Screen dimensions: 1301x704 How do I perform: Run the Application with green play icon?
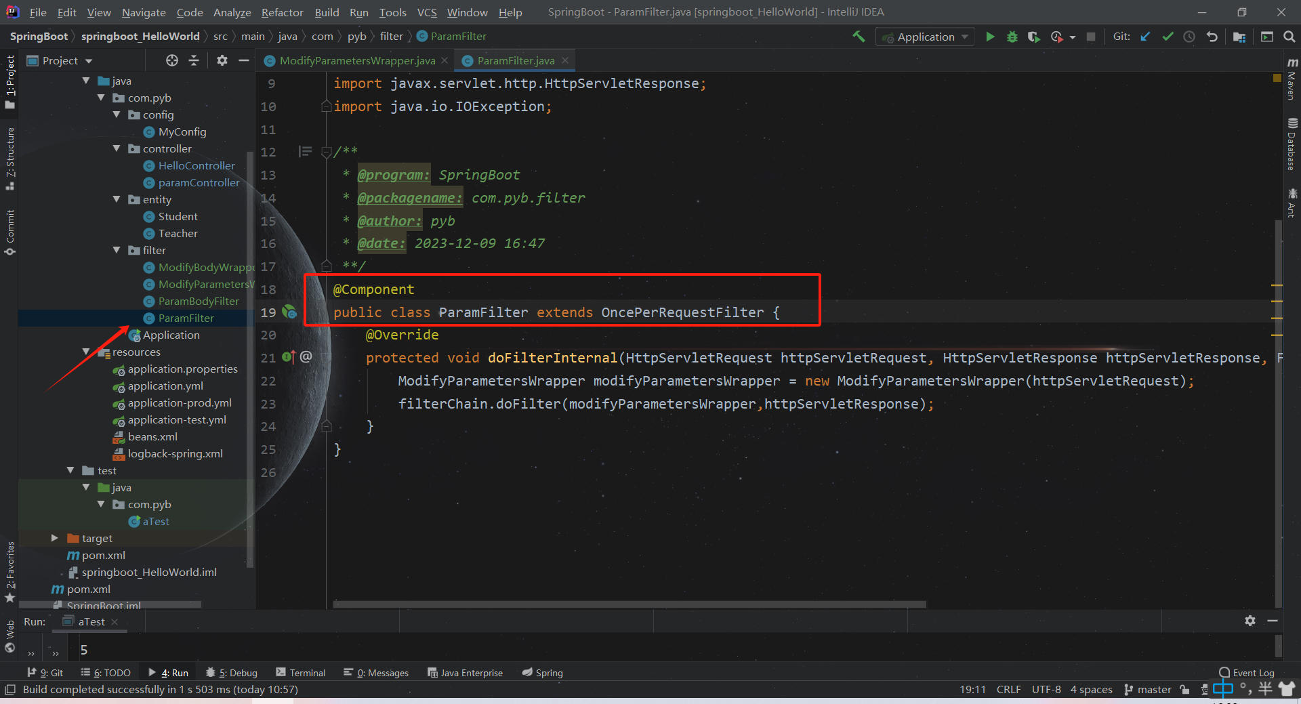pyautogui.click(x=990, y=37)
